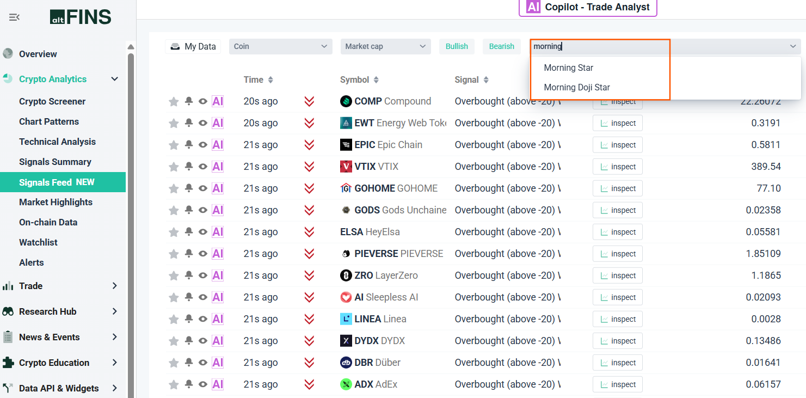The width and height of the screenshot is (806, 398).
Task: Set alert bell for LINEA row
Action: 189,319
